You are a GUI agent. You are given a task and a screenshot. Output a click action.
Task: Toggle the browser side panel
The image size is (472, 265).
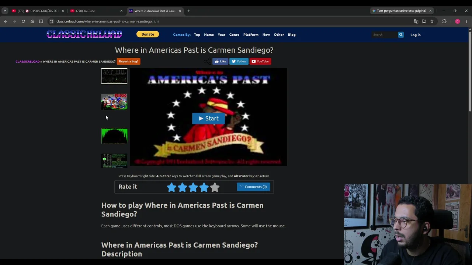pyautogui.click(x=41, y=21)
